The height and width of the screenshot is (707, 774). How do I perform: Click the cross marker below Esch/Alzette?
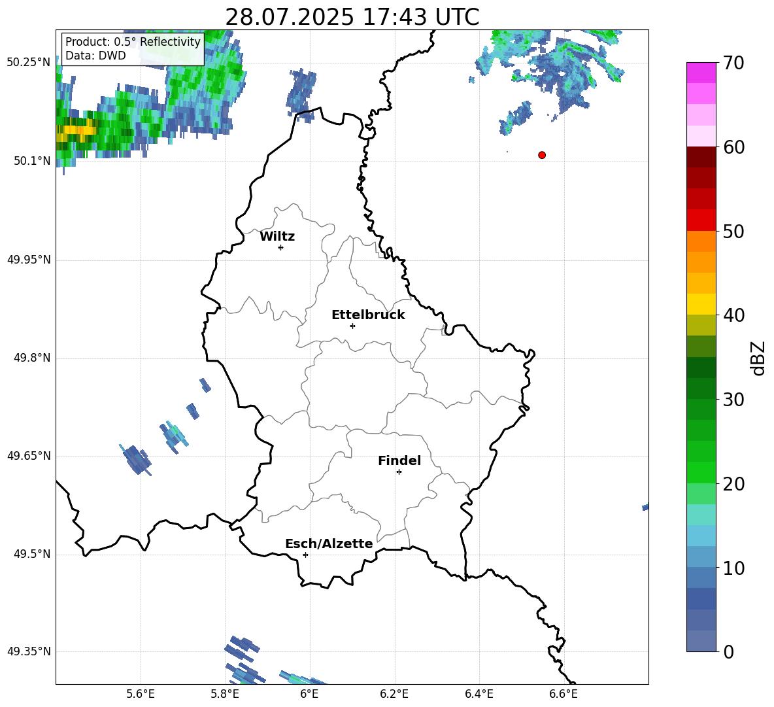pyautogui.click(x=305, y=555)
